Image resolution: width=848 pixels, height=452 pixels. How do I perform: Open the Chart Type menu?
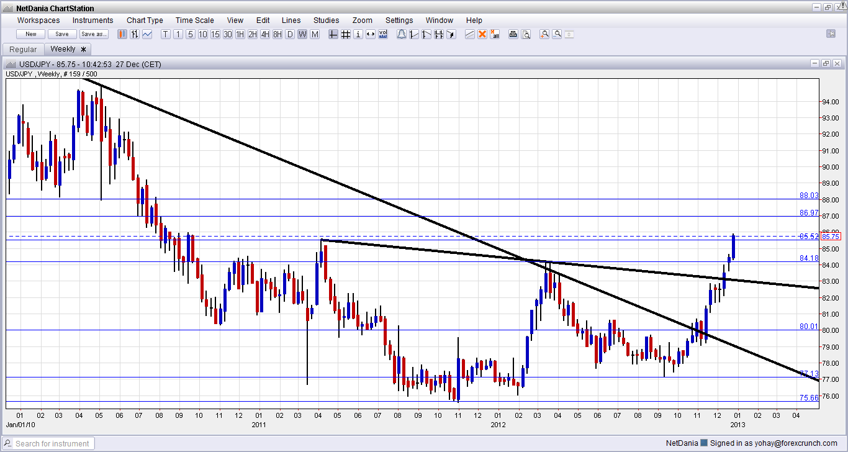(145, 20)
